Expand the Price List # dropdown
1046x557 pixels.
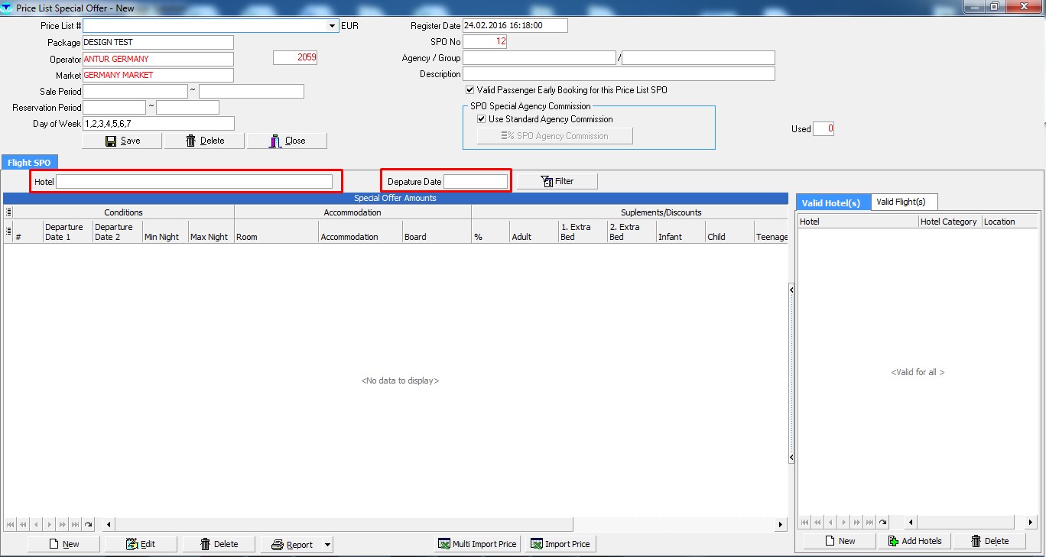332,26
